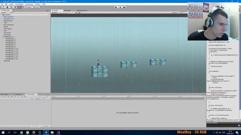Select the Hand tool in Unity toolbar
The height and width of the screenshot is (135, 241).
point(3,7)
